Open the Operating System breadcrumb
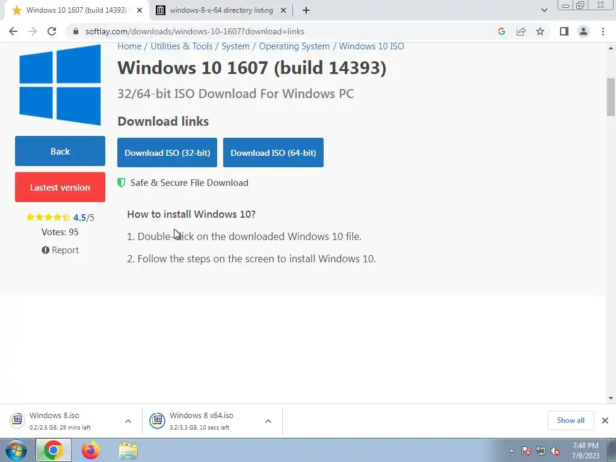616x462 pixels. pos(294,46)
